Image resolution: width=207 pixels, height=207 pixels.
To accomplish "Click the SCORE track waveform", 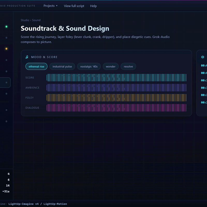I will coord(116,78).
